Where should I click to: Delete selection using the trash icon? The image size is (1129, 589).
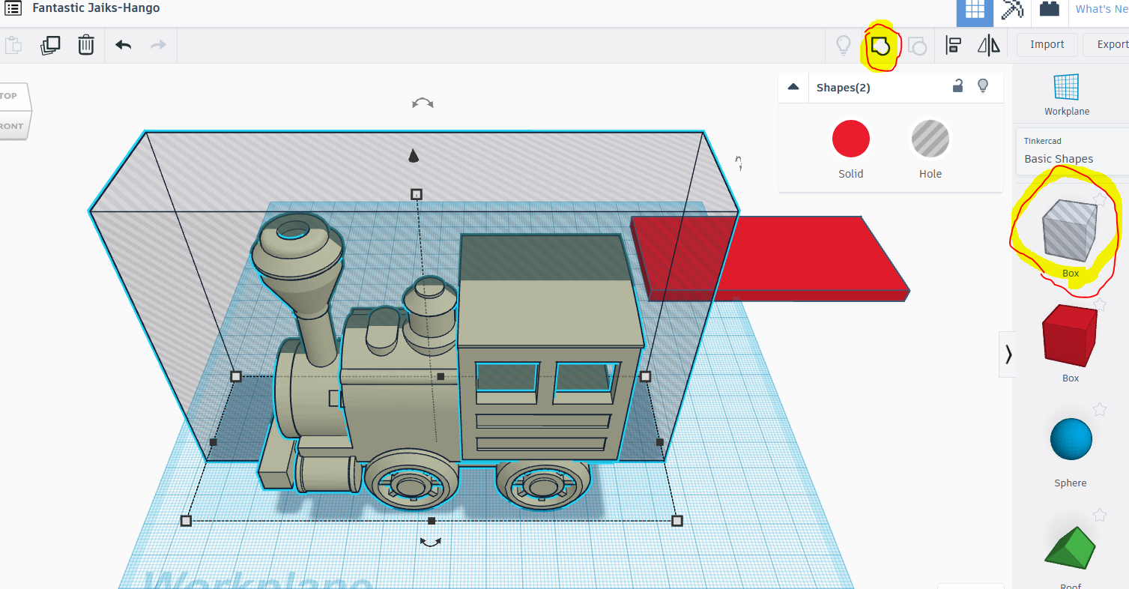(86, 45)
